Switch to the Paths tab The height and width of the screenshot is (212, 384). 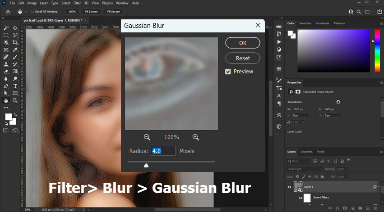tap(321, 152)
